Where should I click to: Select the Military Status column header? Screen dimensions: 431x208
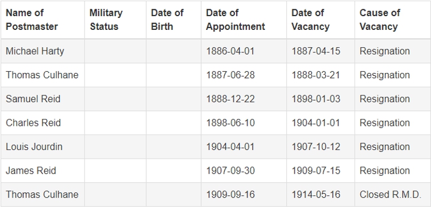coord(116,20)
